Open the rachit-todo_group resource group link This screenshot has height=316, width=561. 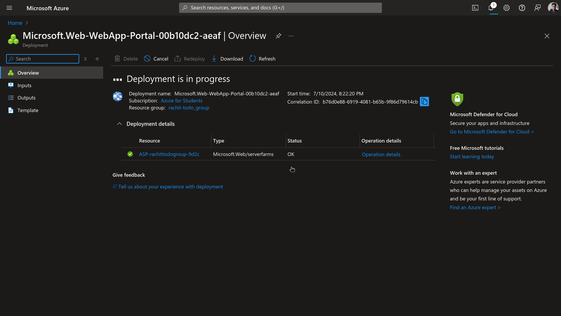point(188,108)
